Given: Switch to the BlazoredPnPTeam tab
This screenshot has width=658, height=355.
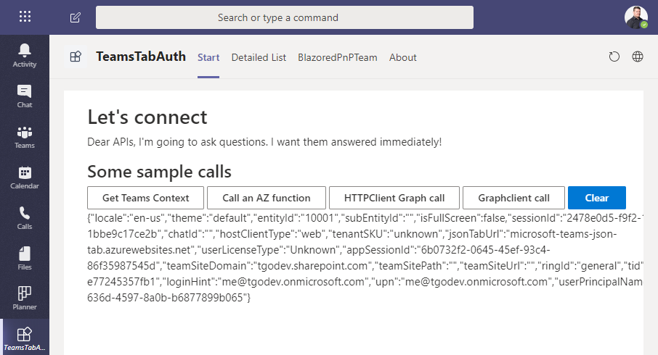Looking at the screenshot, I should click(338, 57).
